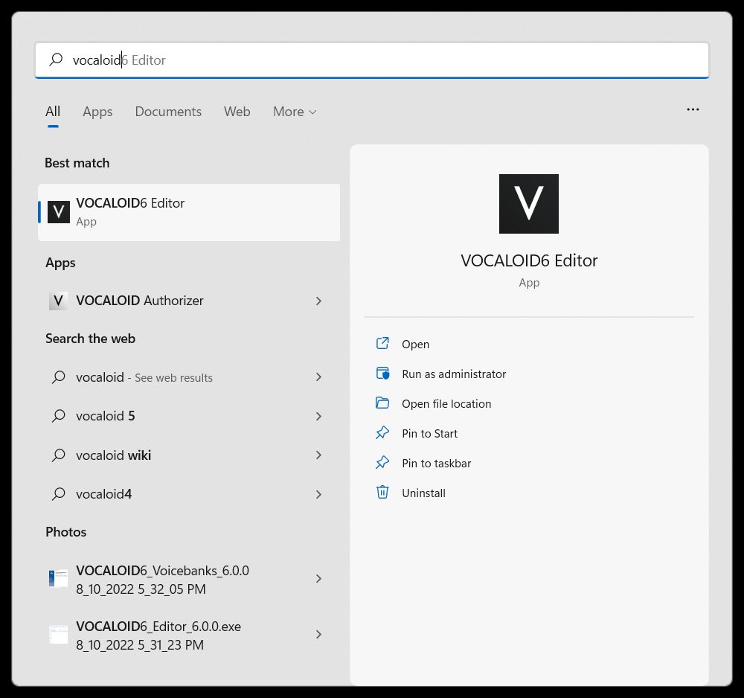This screenshot has height=698, width=744.
Task: Switch to the Documents tab
Action: click(x=168, y=111)
